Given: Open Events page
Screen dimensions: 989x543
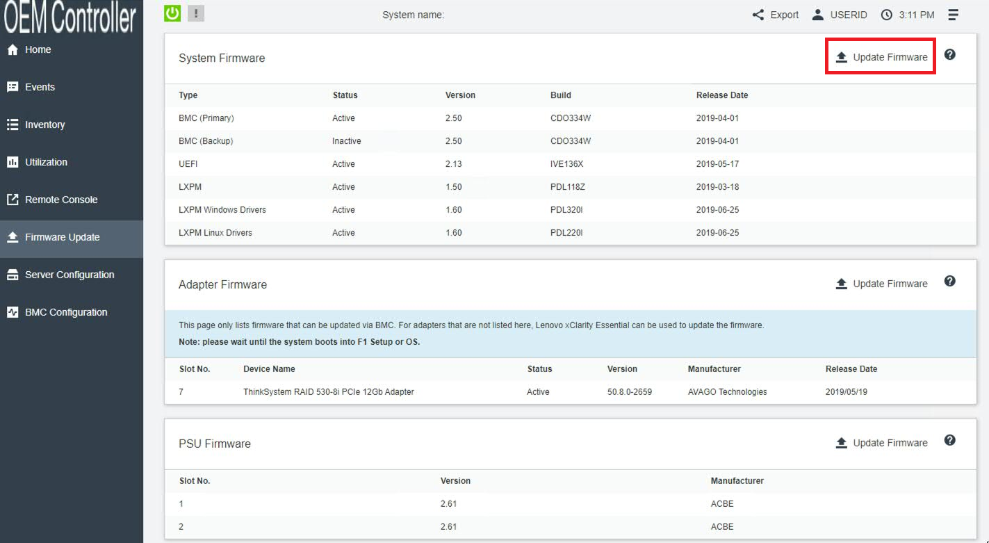Looking at the screenshot, I should tap(72, 87).
